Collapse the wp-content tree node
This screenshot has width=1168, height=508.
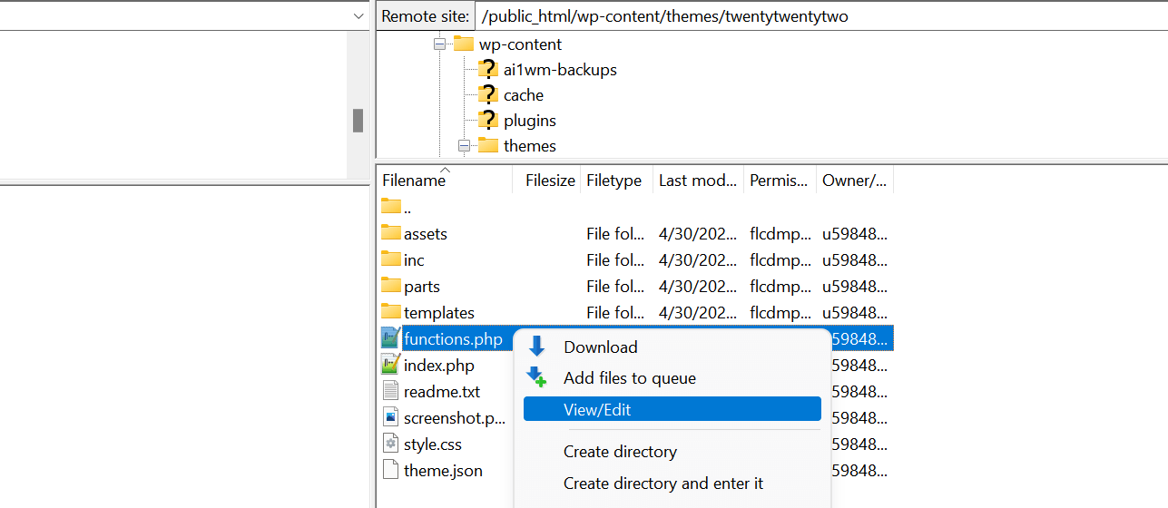440,44
